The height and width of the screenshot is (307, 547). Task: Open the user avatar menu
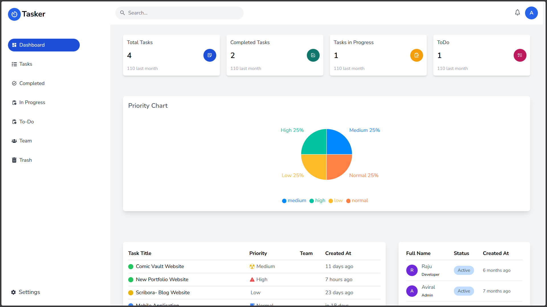[x=531, y=13]
